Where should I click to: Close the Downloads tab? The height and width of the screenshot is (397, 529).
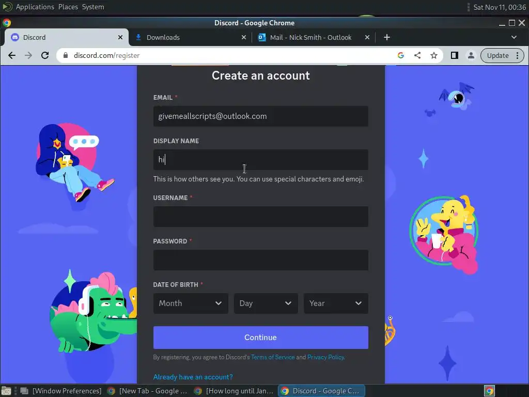(244, 37)
